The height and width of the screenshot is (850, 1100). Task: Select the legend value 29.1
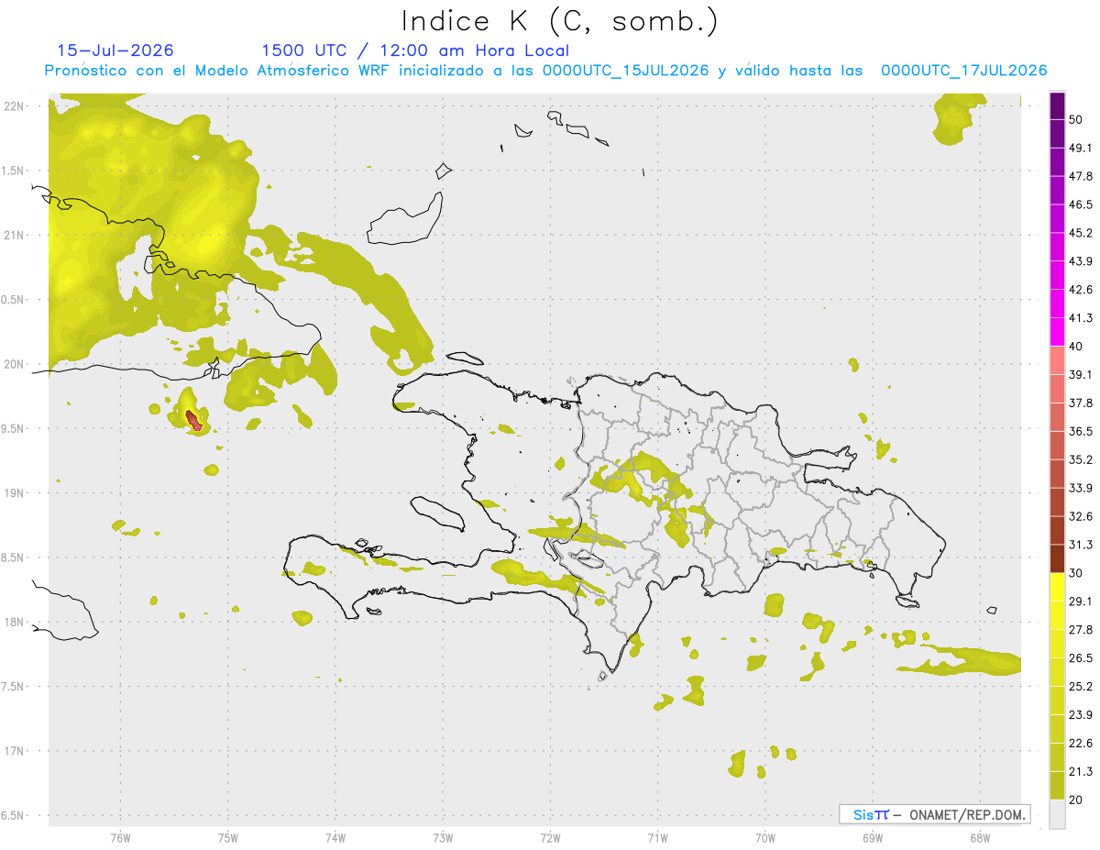tap(1081, 602)
